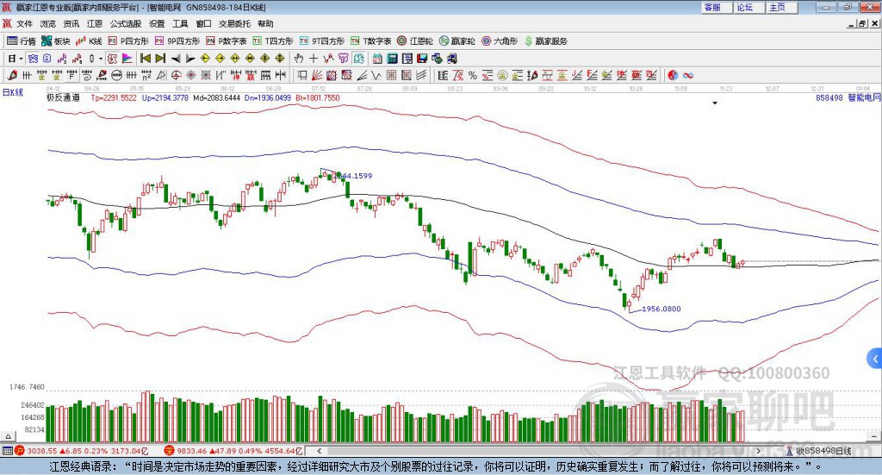
Task: Open the 公式选股 menu
Action: click(x=126, y=23)
